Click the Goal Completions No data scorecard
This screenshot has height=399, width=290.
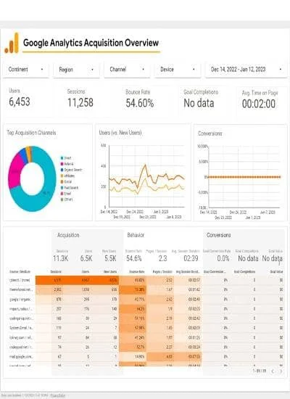tap(199, 103)
